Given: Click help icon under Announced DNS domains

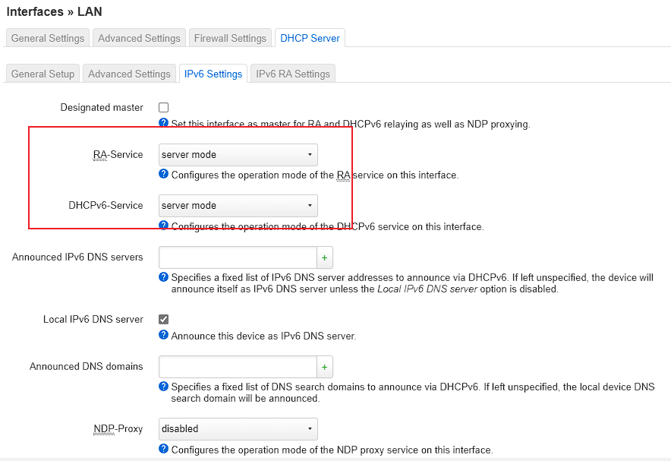Looking at the screenshot, I should 163,387.
